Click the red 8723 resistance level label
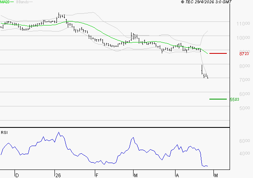 244,53
